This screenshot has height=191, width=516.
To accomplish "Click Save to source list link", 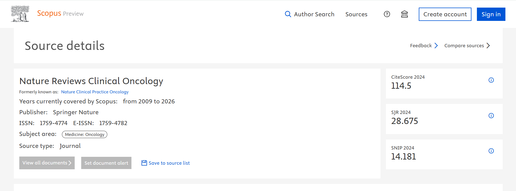I will 169,163.
